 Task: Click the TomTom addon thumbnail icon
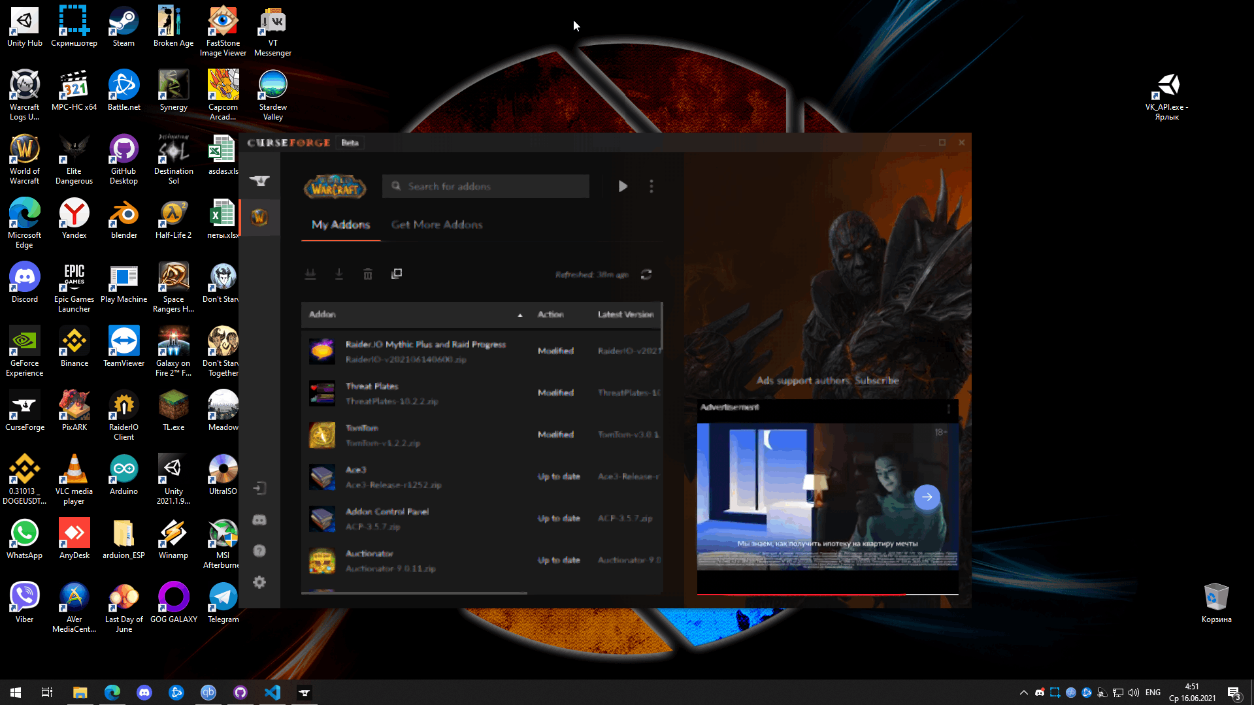tap(322, 435)
